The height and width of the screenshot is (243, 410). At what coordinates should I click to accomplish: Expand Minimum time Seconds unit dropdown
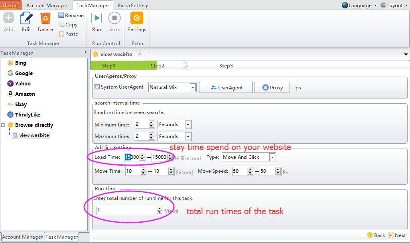[x=188, y=124]
